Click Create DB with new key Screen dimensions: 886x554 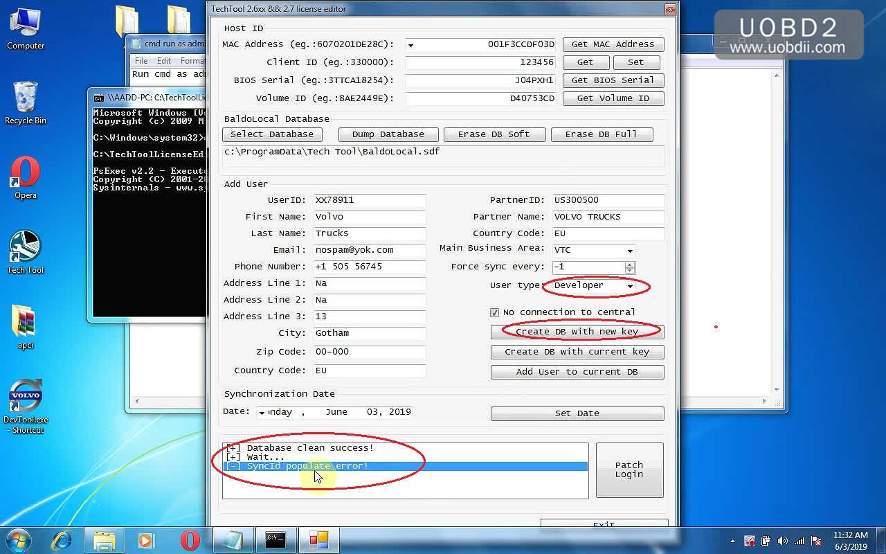(577, 332)
